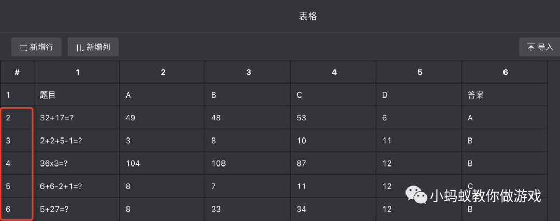Click the 新增列 add column button

point(93,47)
